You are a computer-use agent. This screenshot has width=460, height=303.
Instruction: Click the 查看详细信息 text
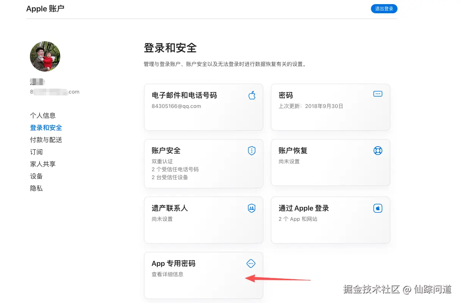pyautogui.click(x=167, y=274)
